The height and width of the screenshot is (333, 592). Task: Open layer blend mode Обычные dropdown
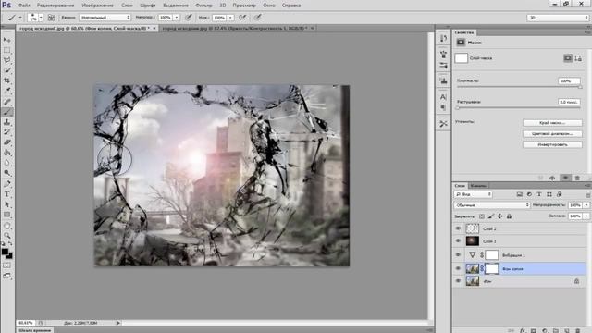point(491,205)
